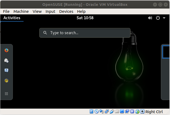Click the Sat 10:58 clock
The height and width of the screenshot is (115, 170).
pyautogui.click(x=85, y=18)
